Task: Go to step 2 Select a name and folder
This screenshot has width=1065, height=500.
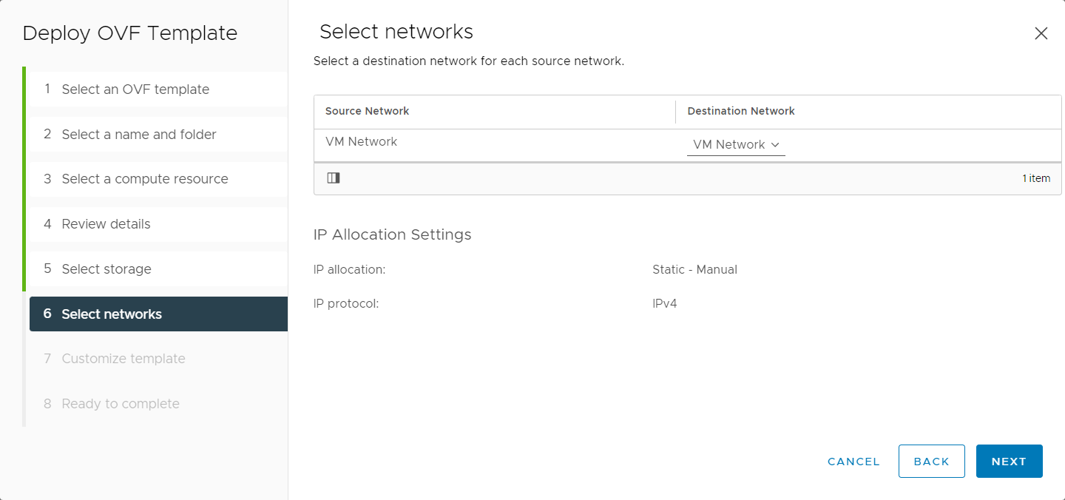Action: click(157, 135)
